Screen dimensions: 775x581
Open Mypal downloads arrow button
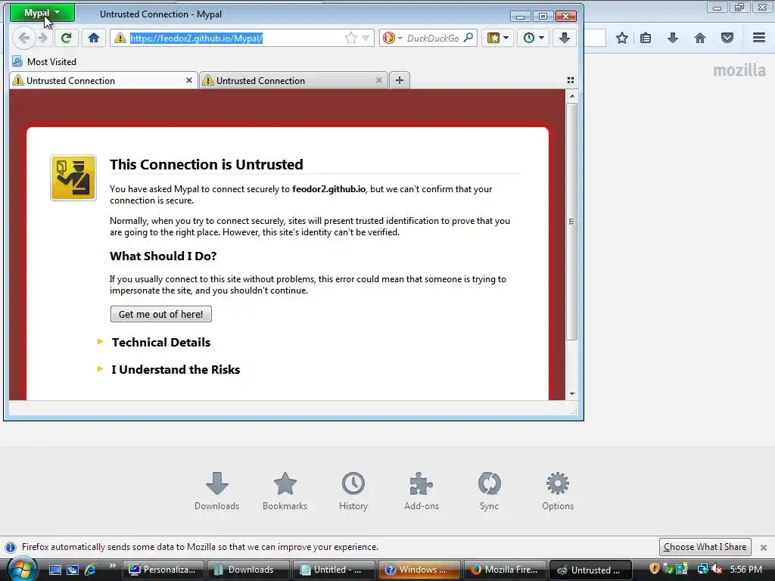(565, 38)
